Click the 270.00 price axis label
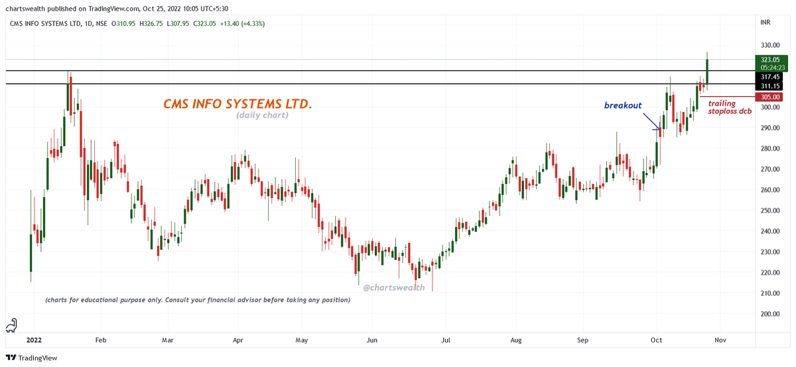The width and height of the screenshot is (796, 367). [x=769, y=169]
